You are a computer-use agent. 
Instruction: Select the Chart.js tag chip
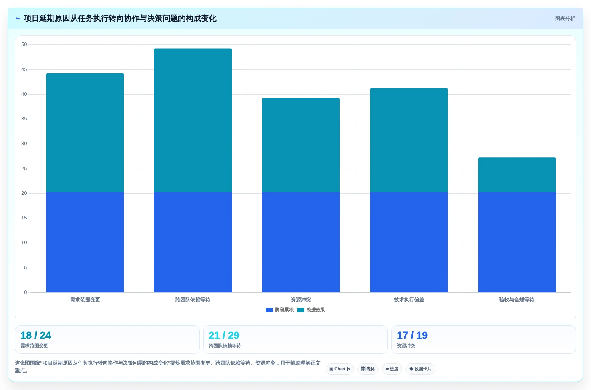pyautogui.click(x=340, y=369)
